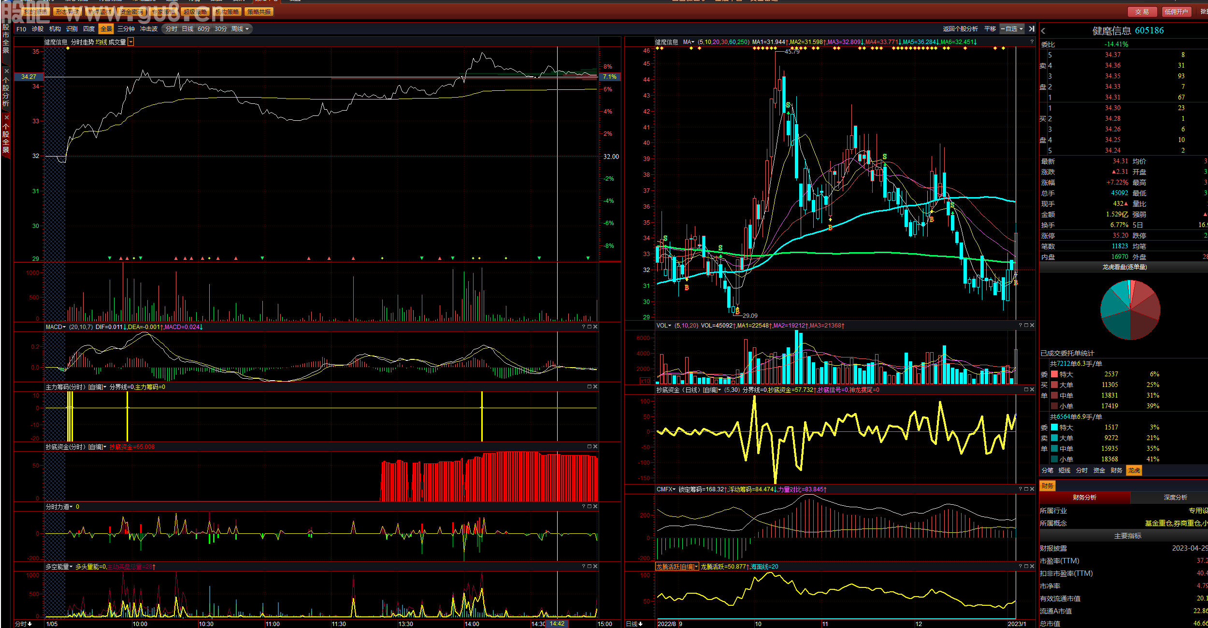Toggle the 均线 average line in the intraday chart
This screenshot has width=1208, height=628.
point(101,43)
